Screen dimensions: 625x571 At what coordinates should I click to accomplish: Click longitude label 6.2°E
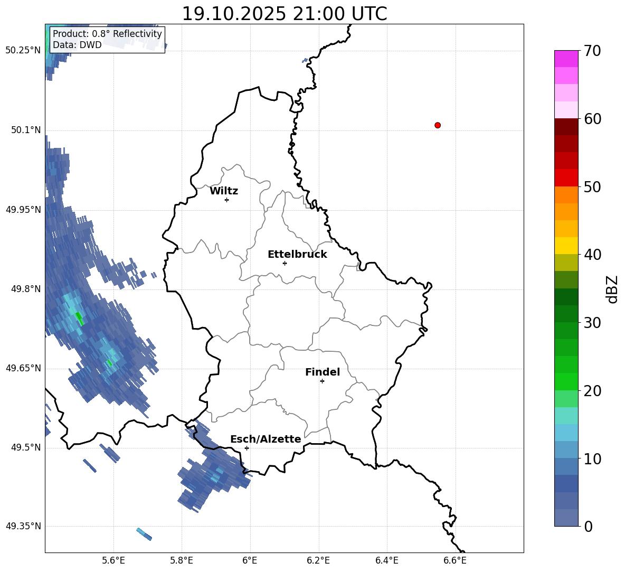coord(318,560)
